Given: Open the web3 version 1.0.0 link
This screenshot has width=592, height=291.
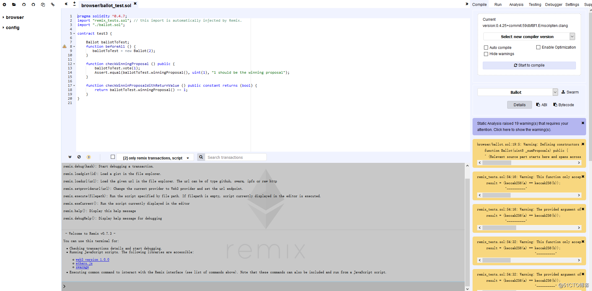Looking at the screenshot, I should [93, 260].
